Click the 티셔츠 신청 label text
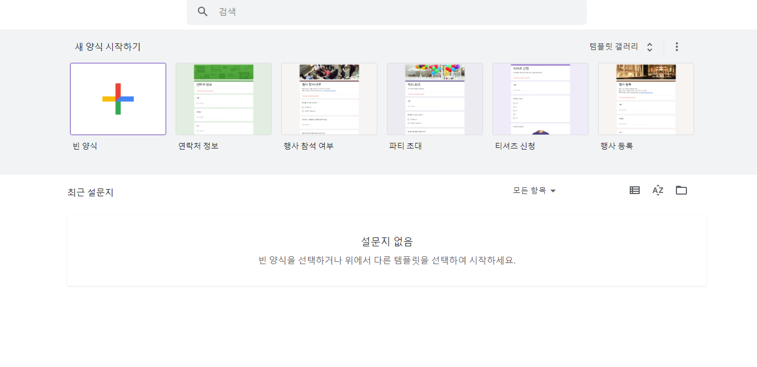 tap(515, 146)
